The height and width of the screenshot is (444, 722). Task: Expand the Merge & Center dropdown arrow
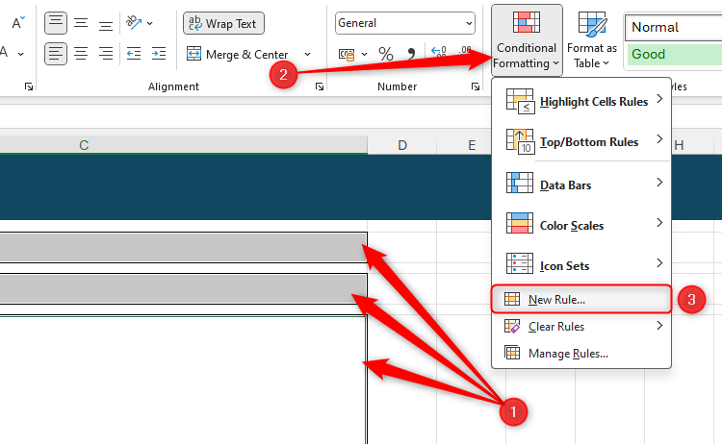click(307, 55)
